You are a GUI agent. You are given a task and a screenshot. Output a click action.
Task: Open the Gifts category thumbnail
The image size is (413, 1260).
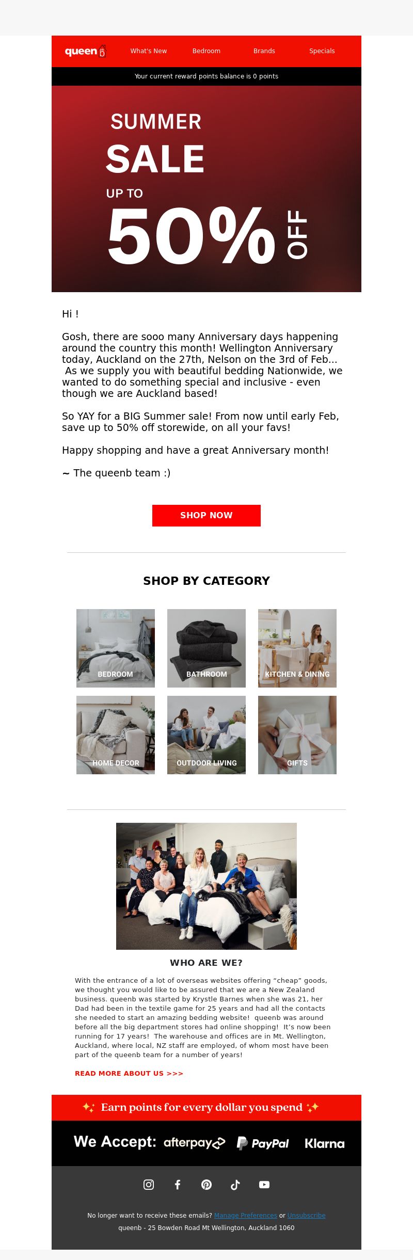[x=297, y=735]
